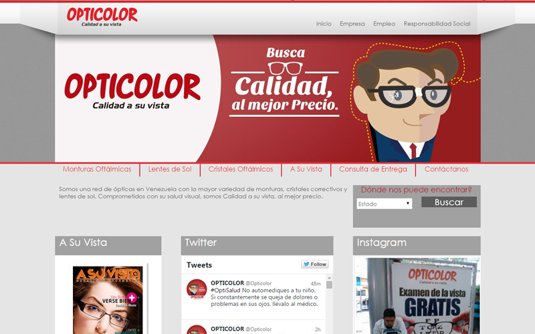Select the Lentes de Sol tab
Viewport: 535px width, 334px height.
click(x=170, y=170)
